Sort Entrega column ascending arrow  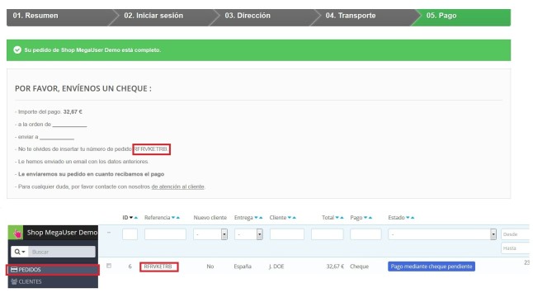point(261,218)
